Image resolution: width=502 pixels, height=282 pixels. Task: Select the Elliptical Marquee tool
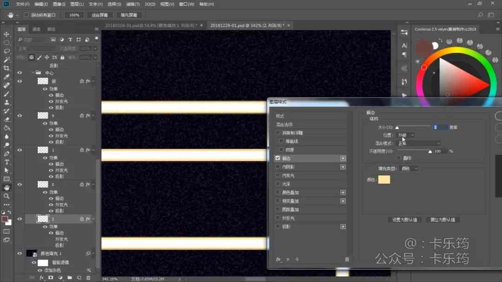(7, 43)
